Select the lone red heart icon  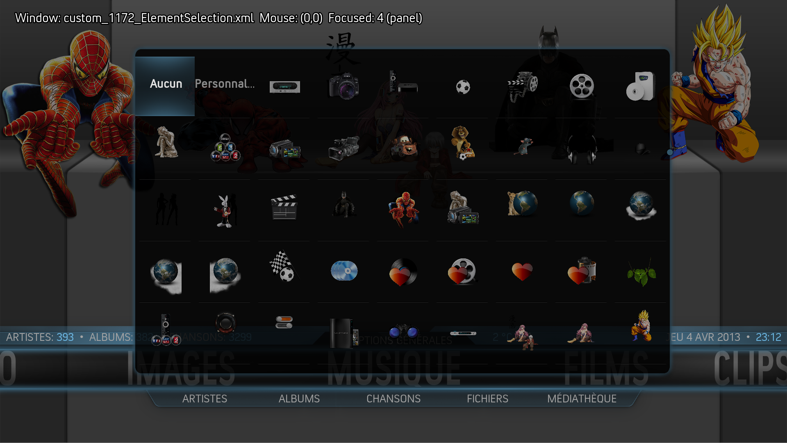pyautogui.click(x=522, y=272)
